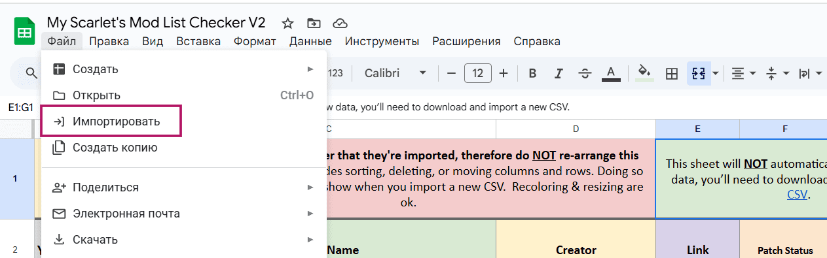Expand the vertical align dropdown
The width and height of the screenshot is (827, 258).
coord(777,73)
